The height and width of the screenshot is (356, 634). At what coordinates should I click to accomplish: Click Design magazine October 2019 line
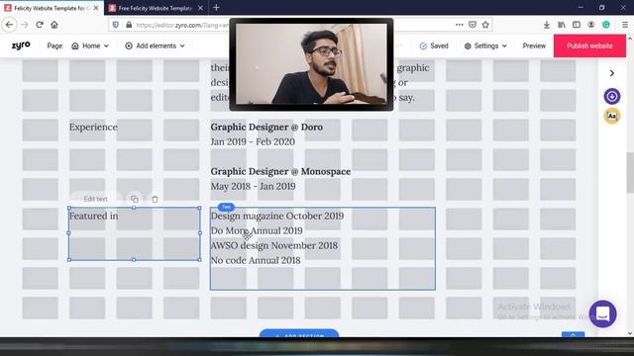[277, 216]
